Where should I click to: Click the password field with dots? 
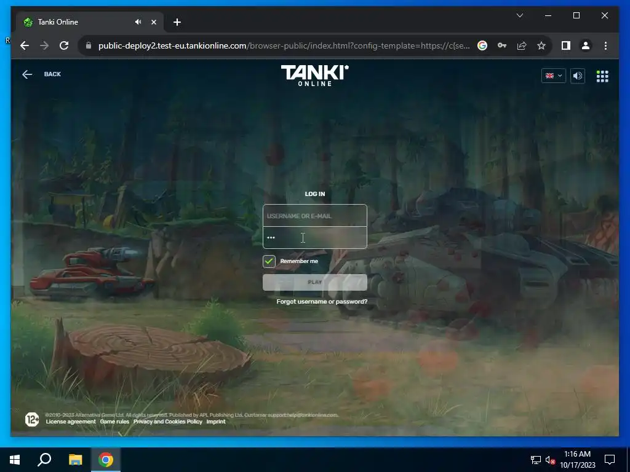[314, 238]
